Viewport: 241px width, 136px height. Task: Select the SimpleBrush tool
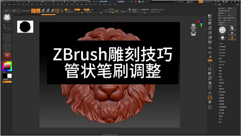[232, 38]
